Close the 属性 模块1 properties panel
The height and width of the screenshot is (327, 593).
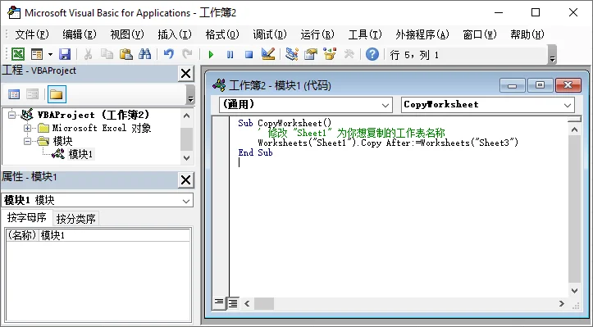[185, 180]
